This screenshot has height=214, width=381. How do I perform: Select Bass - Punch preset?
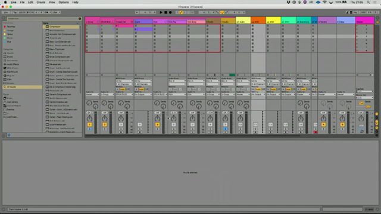pos(57,49)
